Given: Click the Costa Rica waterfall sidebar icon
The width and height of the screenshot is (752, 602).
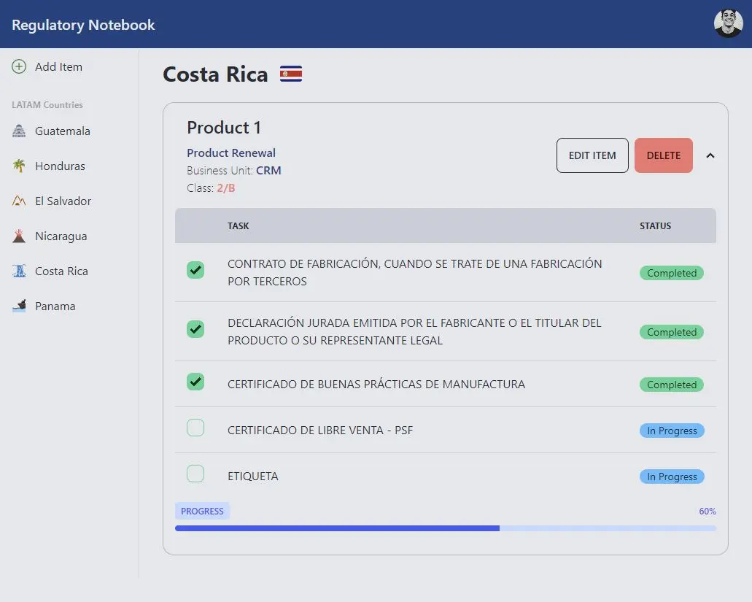Looking at the screenshot, I should (19, 271).
